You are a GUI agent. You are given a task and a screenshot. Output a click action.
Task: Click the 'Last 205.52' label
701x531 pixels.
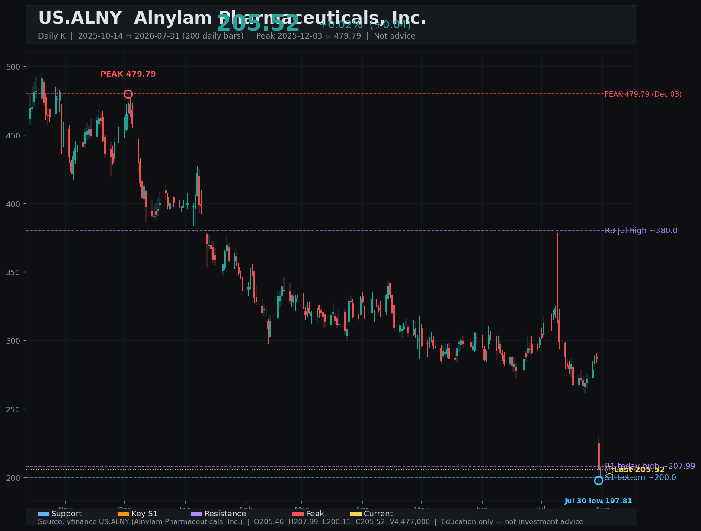click(x=639, y=470)
